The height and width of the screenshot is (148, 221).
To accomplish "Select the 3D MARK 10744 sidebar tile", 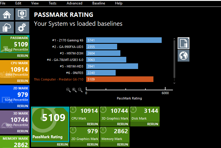I will pyautogui.click(x=15, y=120).
